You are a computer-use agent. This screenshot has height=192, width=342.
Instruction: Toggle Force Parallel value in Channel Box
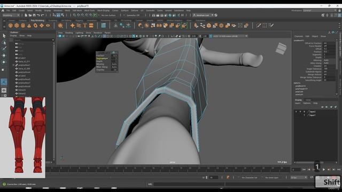(329, 46)
